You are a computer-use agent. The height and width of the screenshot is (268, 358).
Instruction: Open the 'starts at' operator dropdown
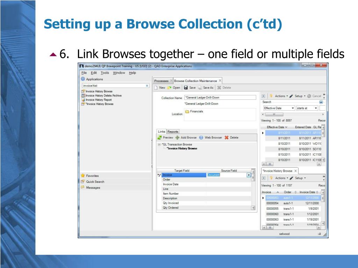click(x=316, y=108)
